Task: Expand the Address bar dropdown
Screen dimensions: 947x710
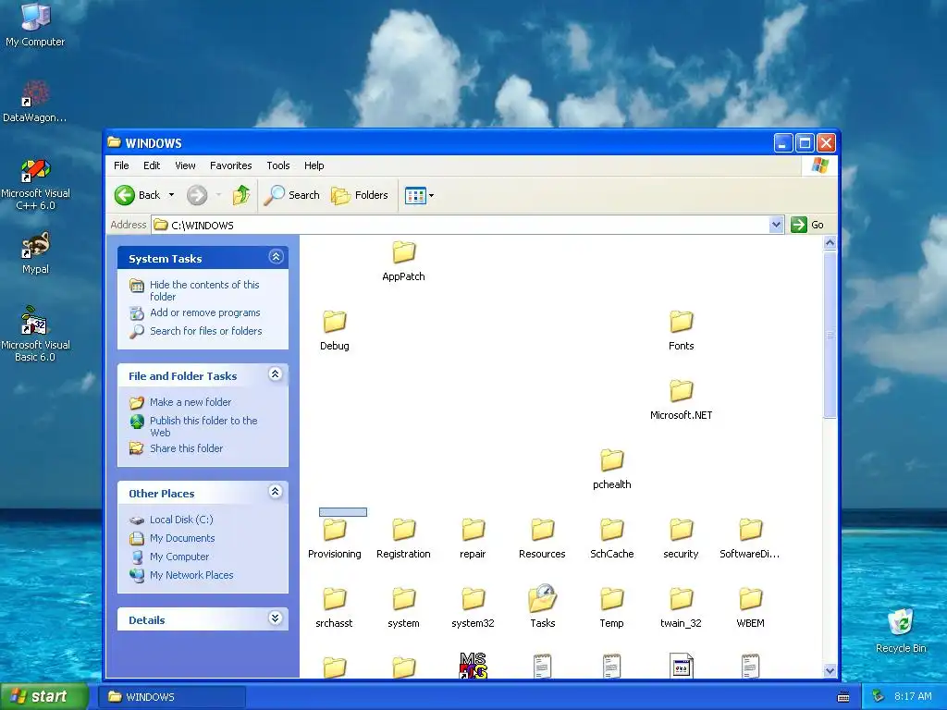Action: coord(776,225)
